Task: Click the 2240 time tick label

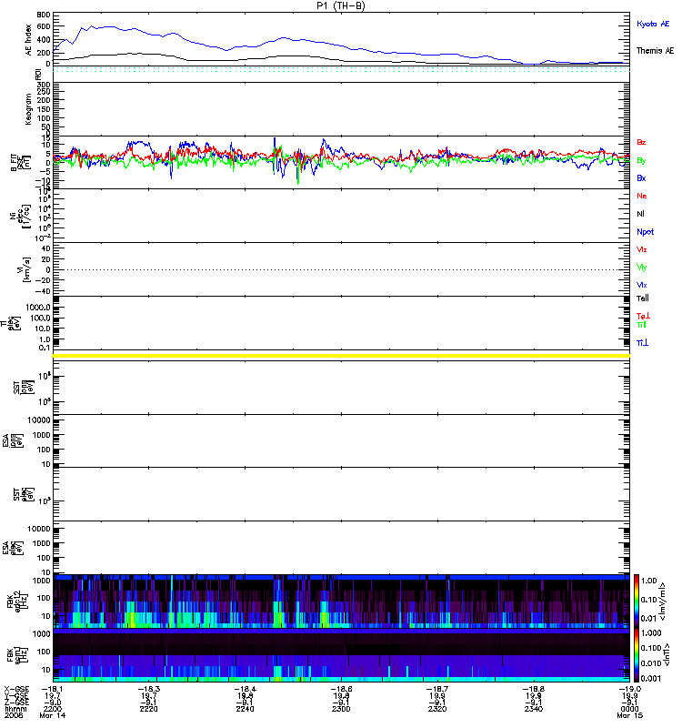Action: point(245,709)
